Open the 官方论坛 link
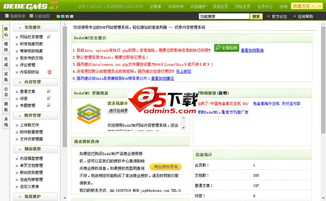Viewport: 326px width, 201px height. coord(279,17)
